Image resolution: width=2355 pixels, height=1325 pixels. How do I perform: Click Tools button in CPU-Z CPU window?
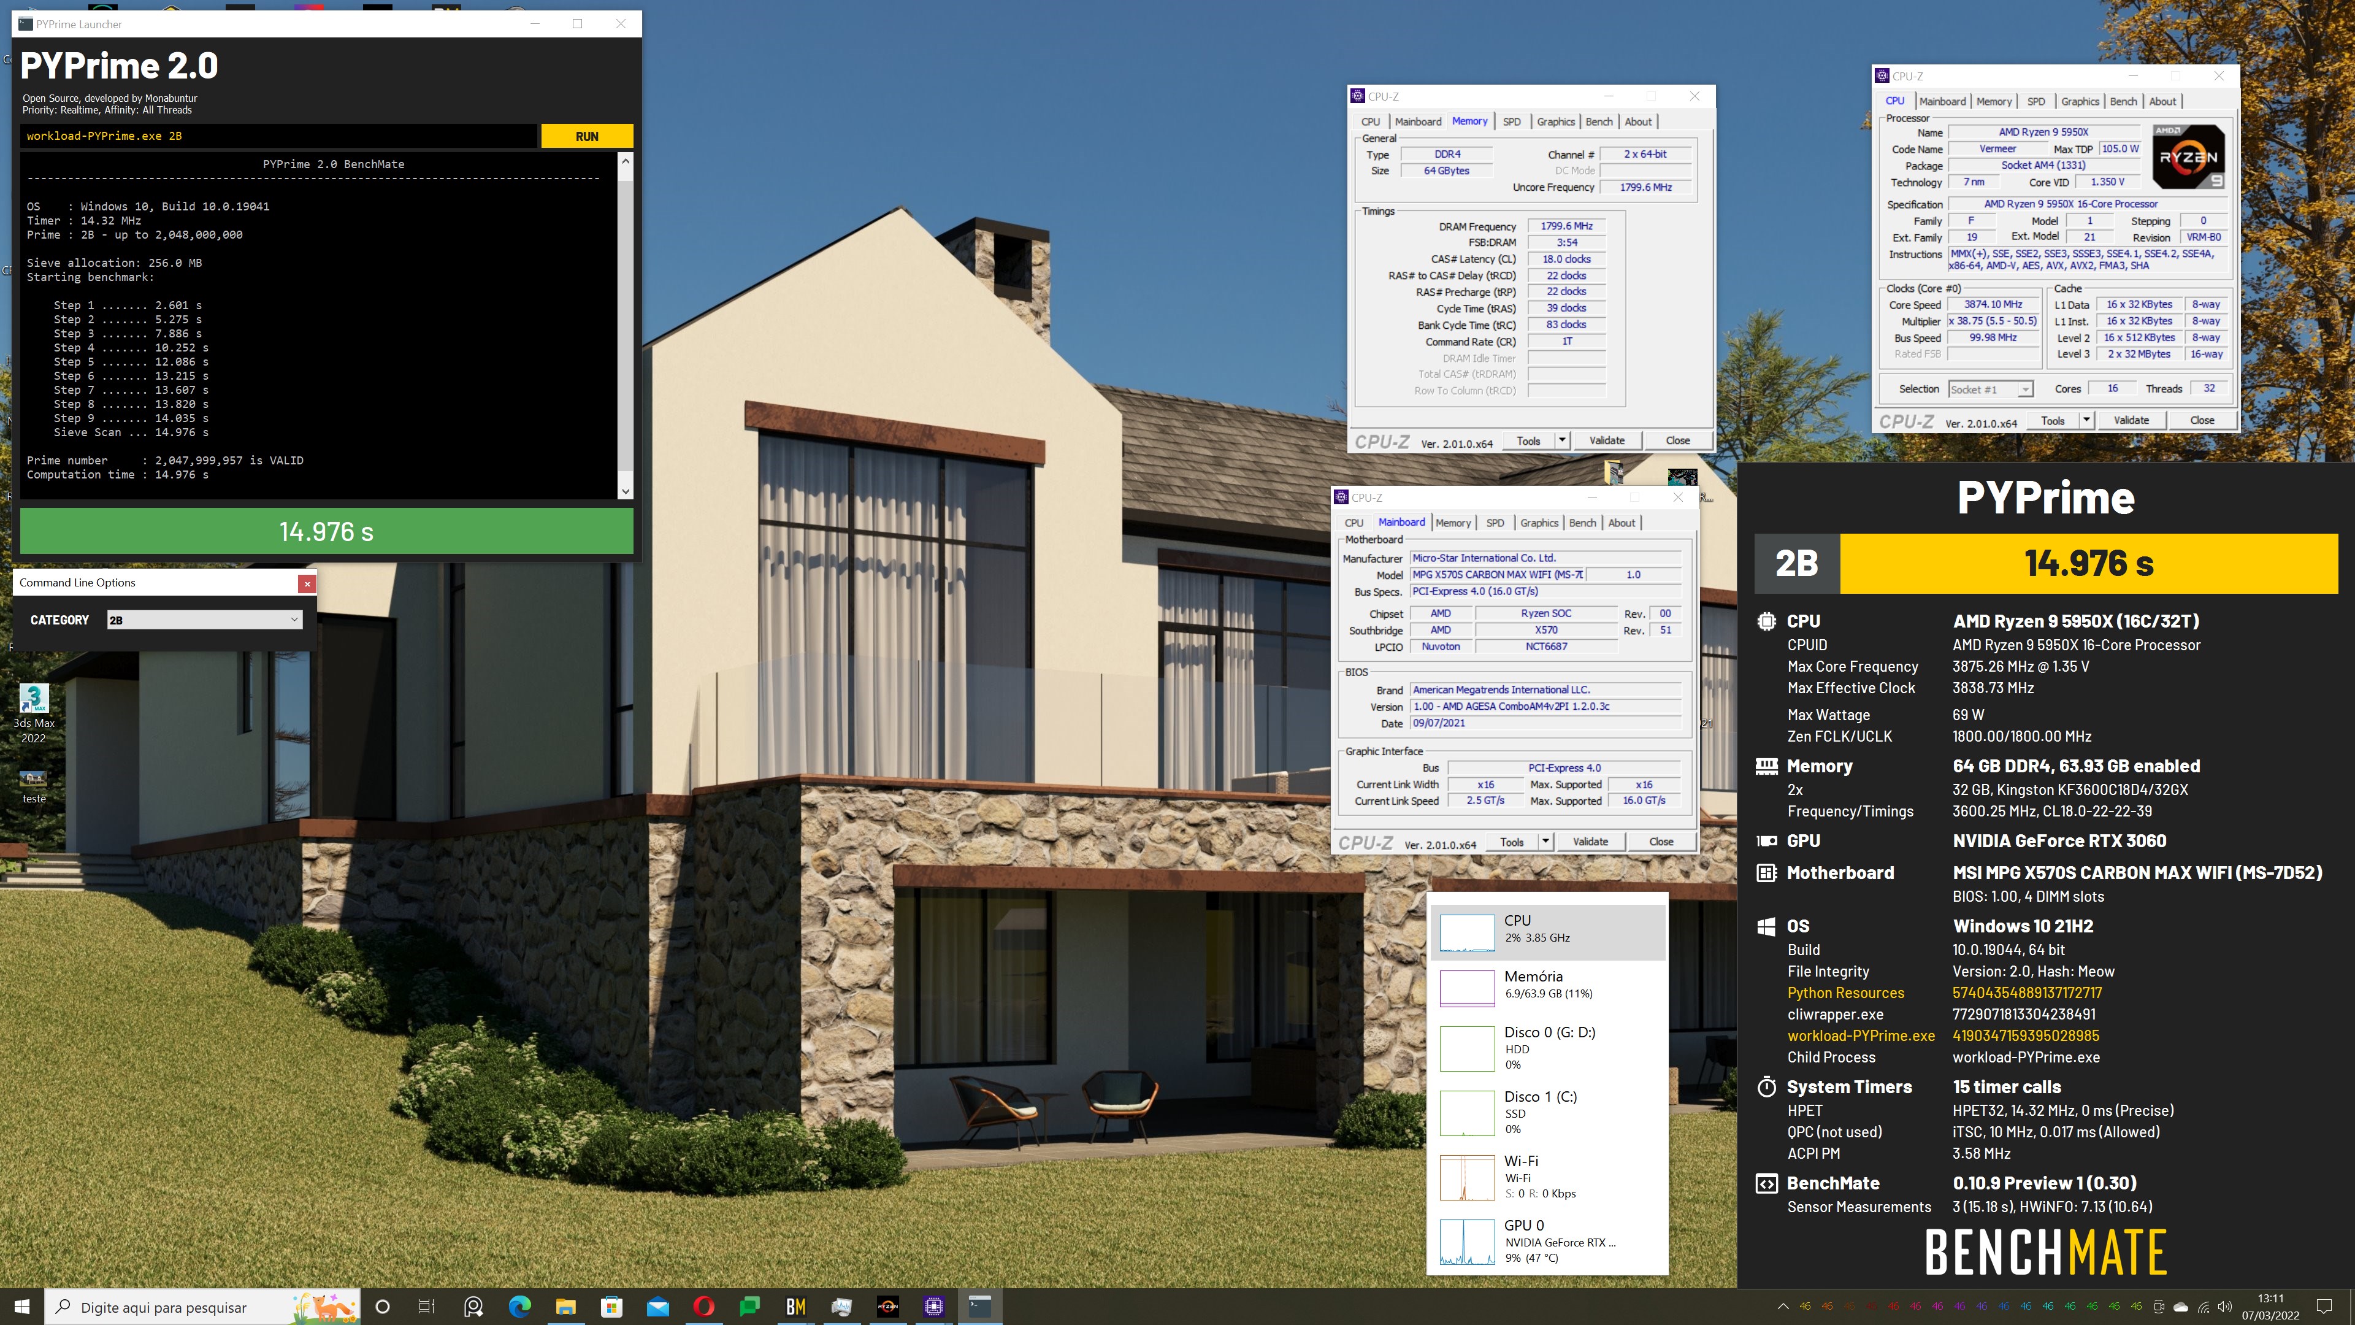pyautogui.click(x=2053, y=421)
